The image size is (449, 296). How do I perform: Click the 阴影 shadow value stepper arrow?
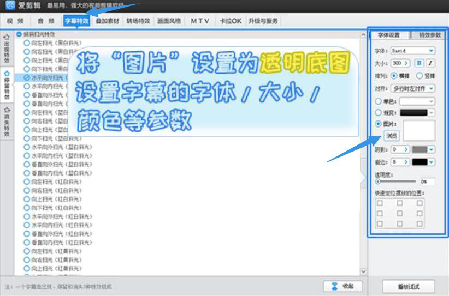click(x=406, y=149)
